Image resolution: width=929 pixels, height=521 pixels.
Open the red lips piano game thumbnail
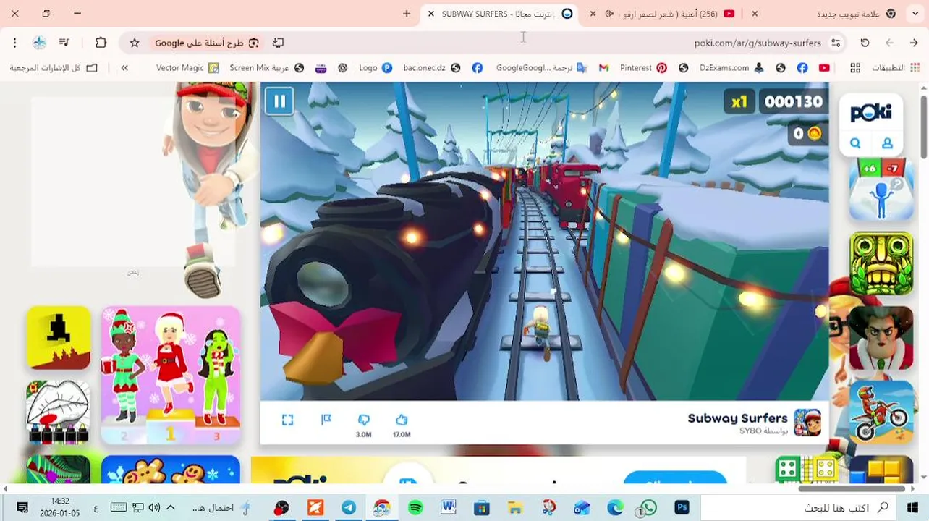pos(59,412)
